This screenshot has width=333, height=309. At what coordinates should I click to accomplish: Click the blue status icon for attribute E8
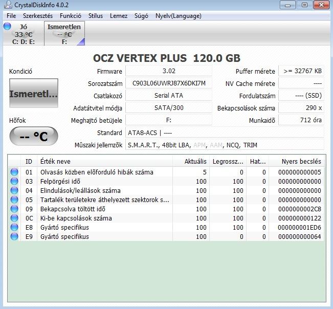coord(14,227)
